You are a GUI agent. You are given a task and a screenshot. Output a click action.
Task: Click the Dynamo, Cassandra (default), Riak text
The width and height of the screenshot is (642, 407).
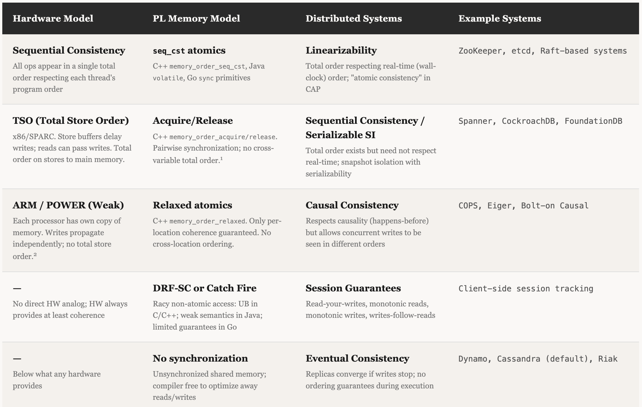(538, 359)
